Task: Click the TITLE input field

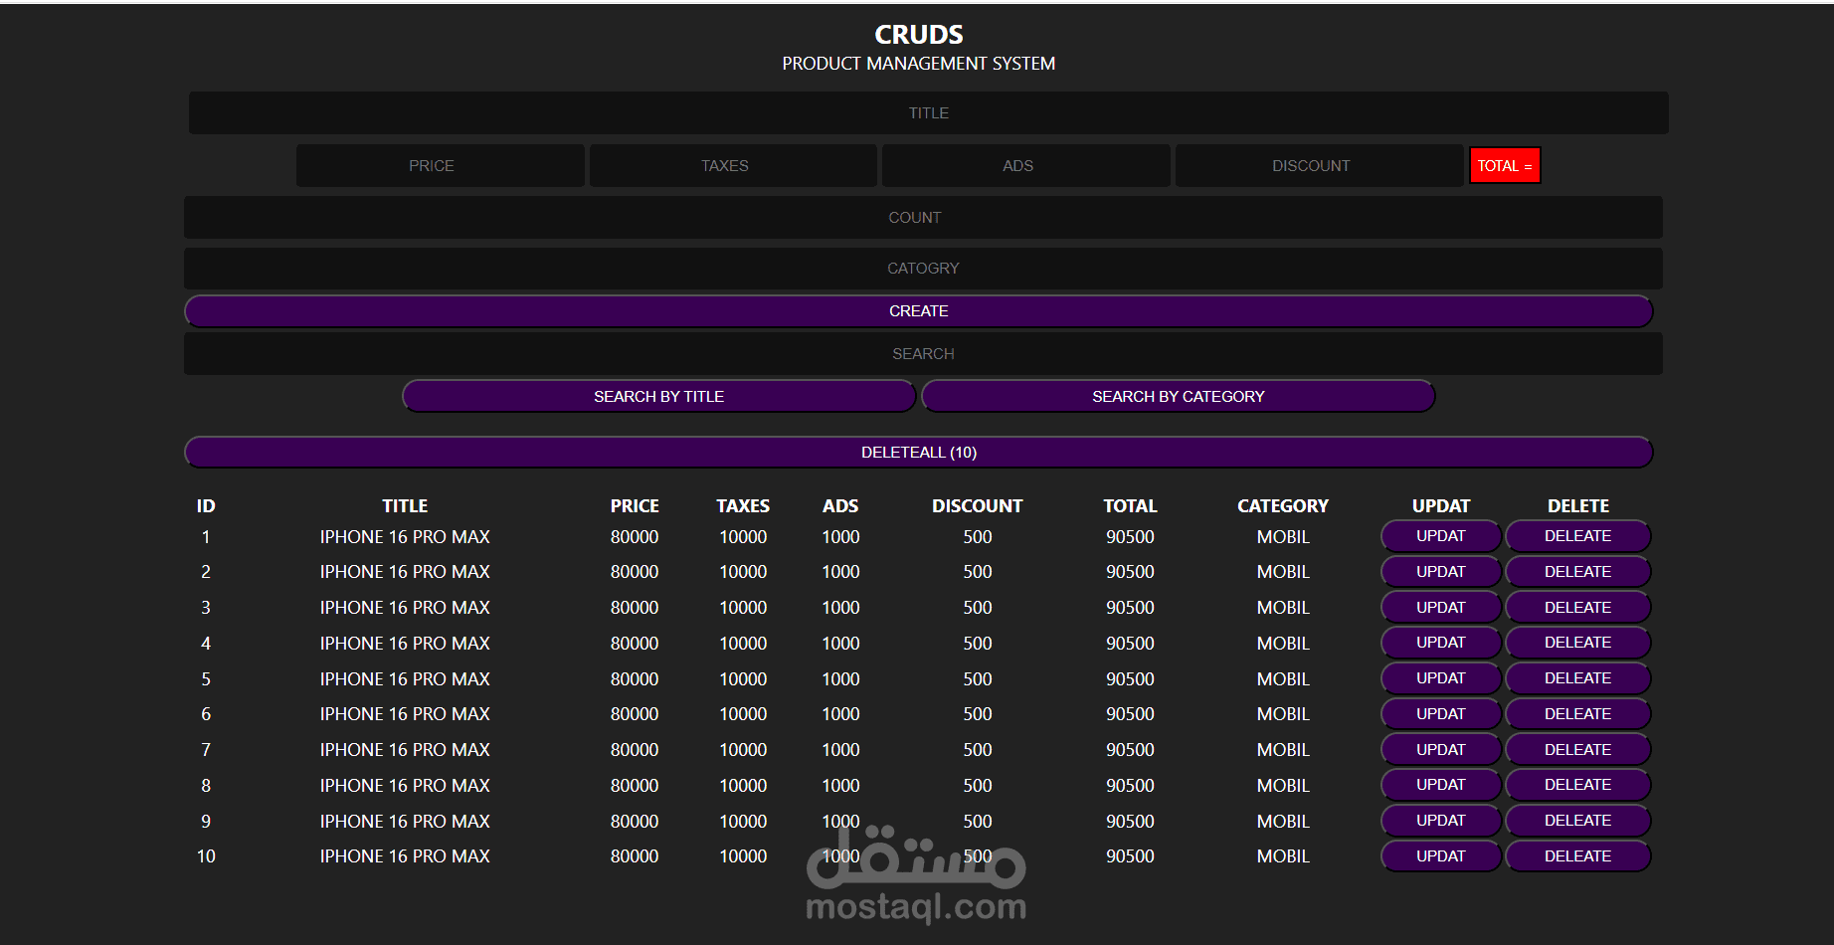Action: pyautogui.click(x=928, y=113)
